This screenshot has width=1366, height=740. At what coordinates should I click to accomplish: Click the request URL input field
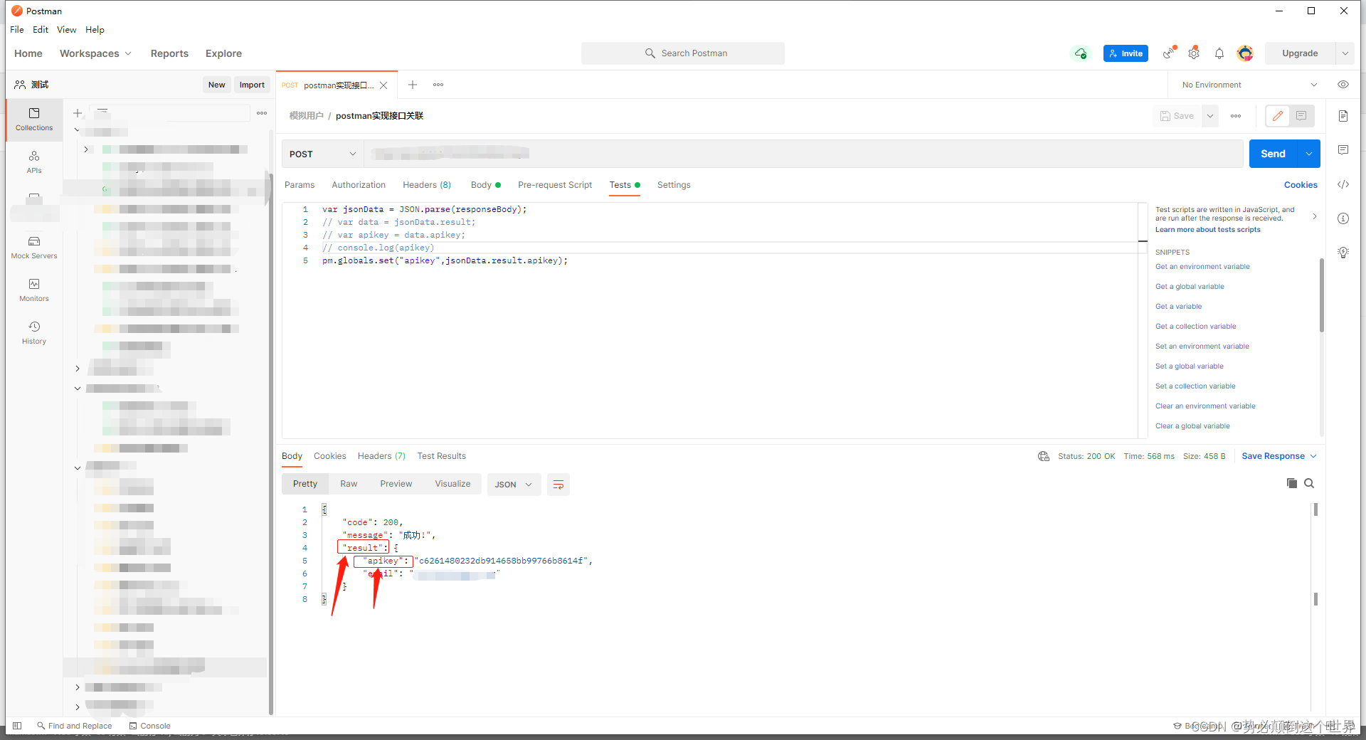[804, 154]
